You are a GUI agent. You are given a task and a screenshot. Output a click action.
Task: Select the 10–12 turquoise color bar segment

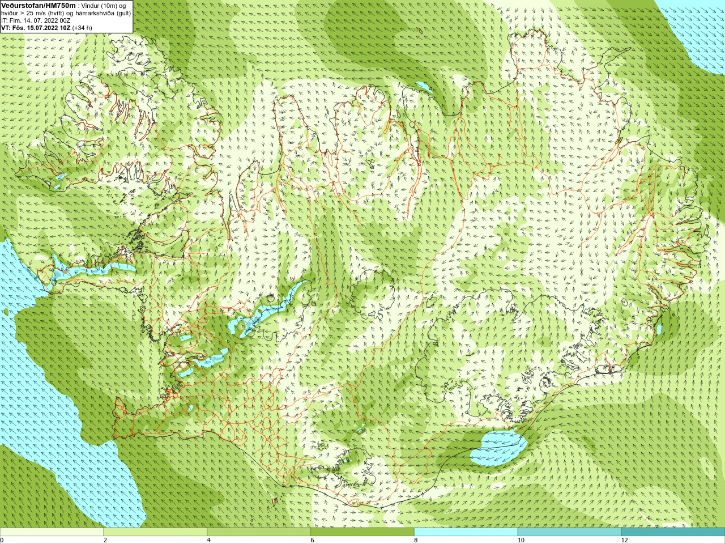(x=569, y=532)
